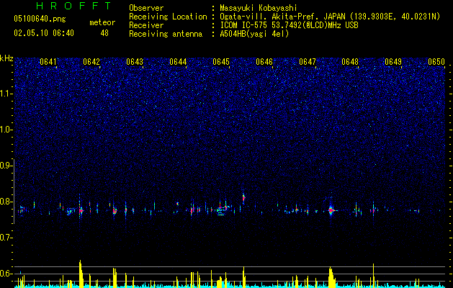The width and height of the screenshot is (453, 288).
Task: Click the 0.7 kHz axis label
Action: click(6, 238)
